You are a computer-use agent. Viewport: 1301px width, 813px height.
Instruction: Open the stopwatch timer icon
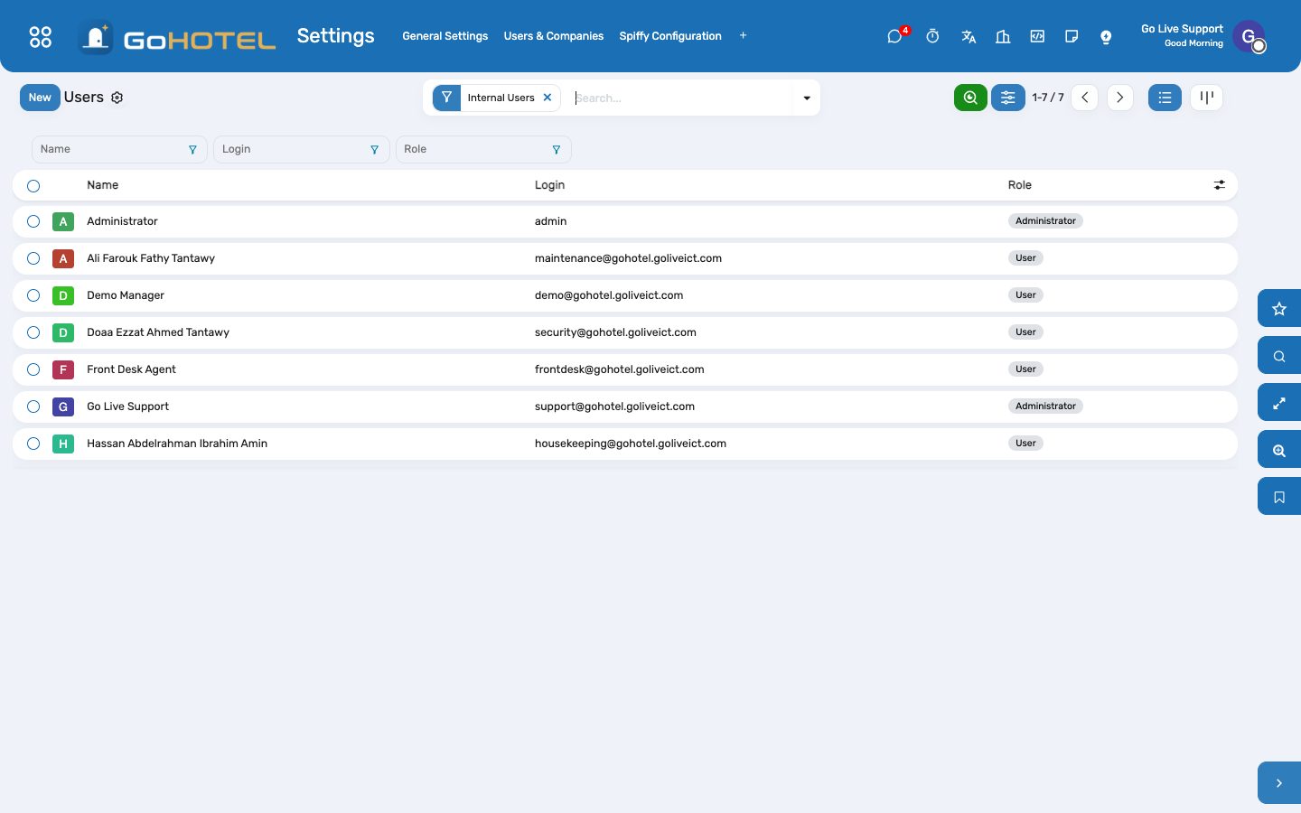(932, 36)
